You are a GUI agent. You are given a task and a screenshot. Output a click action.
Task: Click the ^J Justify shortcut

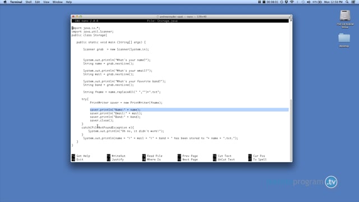[116, 159]
